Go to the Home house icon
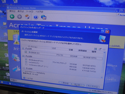Screen dimensions: 125x94 (x=27, y=17)
